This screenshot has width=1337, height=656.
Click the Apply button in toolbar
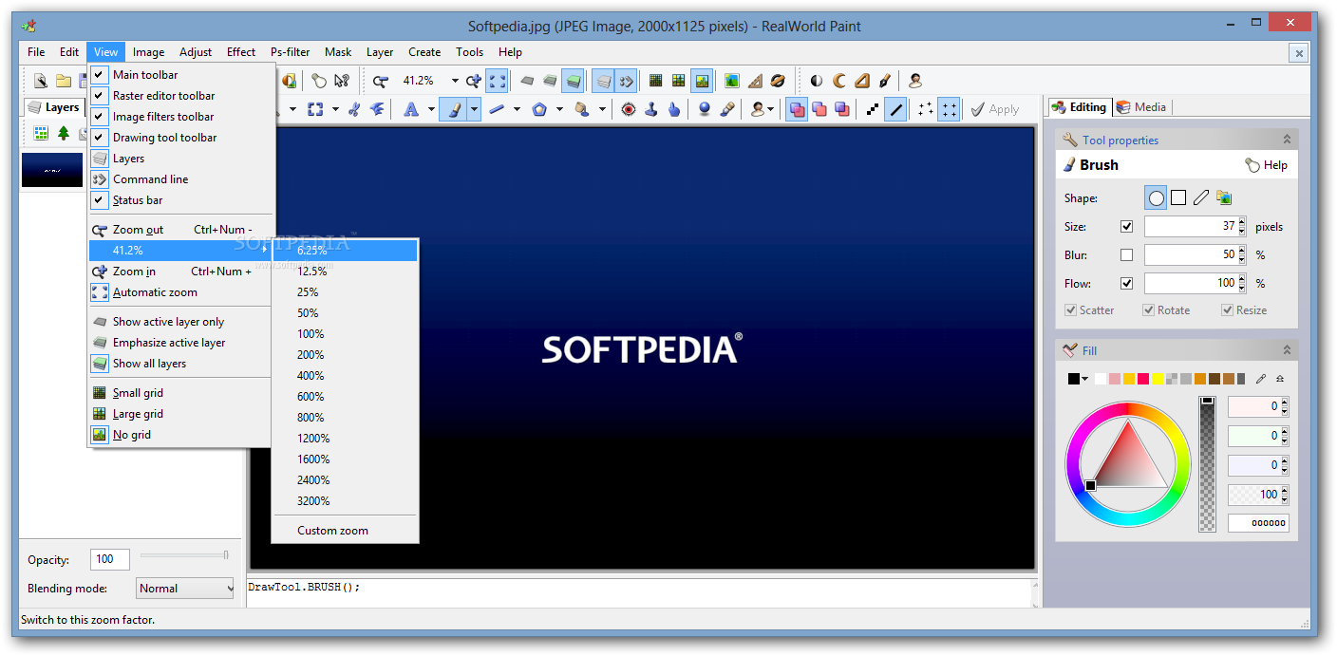[x=994, y=109]
